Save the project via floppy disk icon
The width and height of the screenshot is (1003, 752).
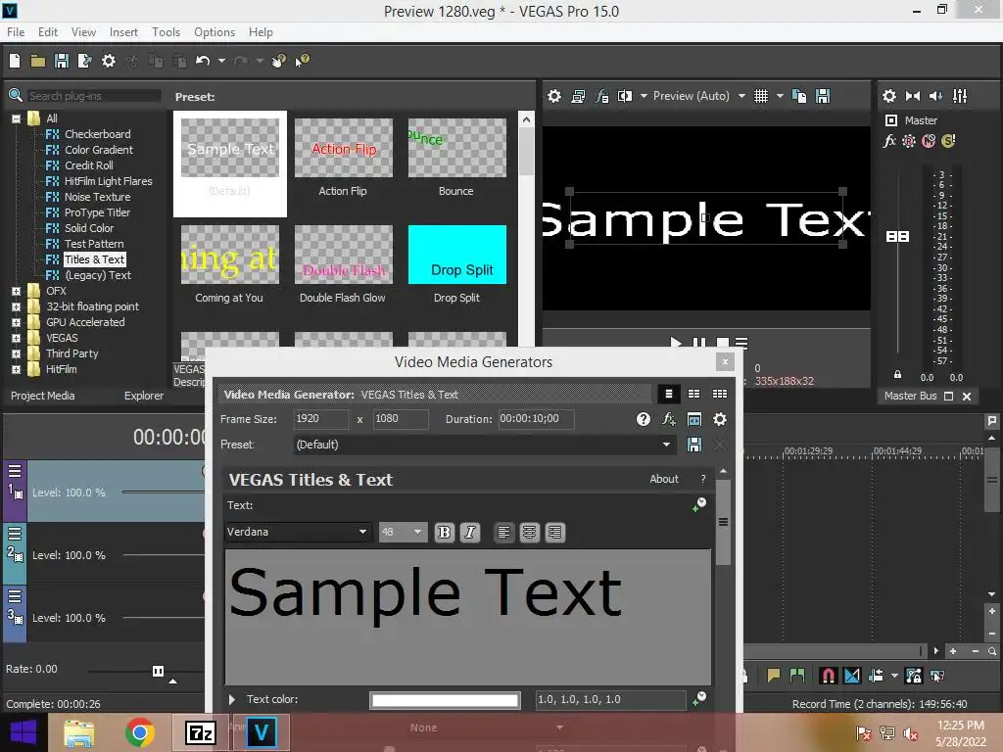(x=62, y=61)
